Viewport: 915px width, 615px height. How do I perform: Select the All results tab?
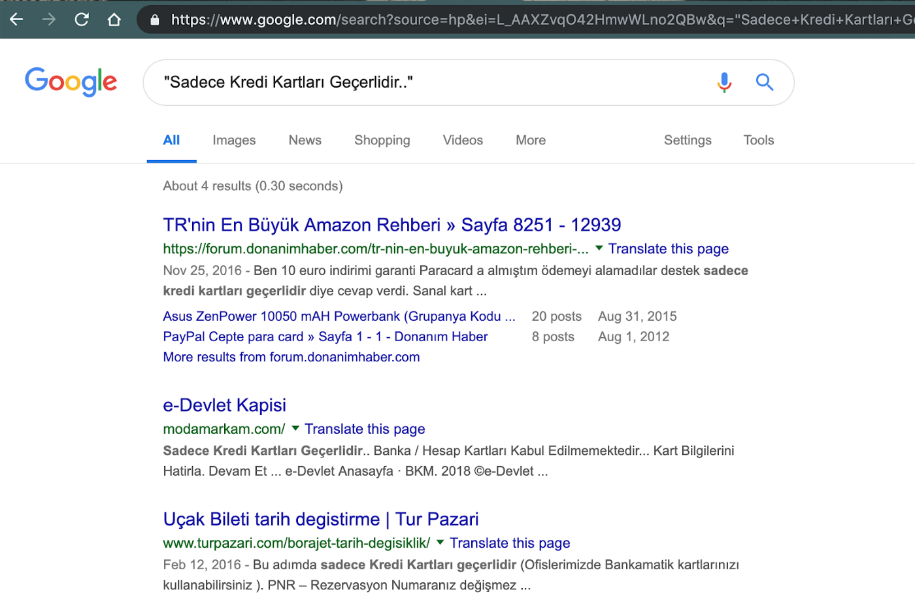pos(171,140)
